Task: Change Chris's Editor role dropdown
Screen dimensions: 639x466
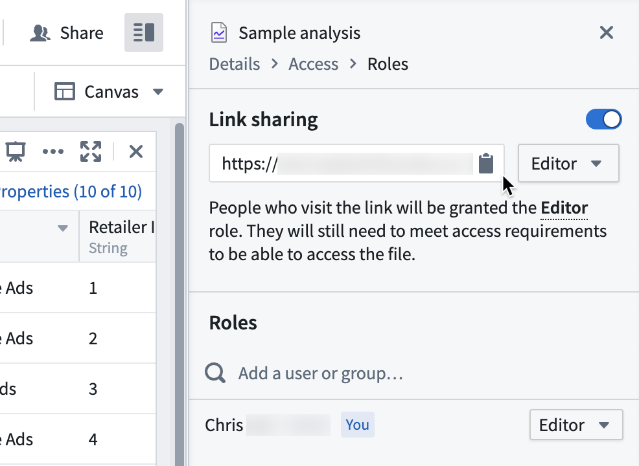Action: pyautogui.click(x=576, y=425)
